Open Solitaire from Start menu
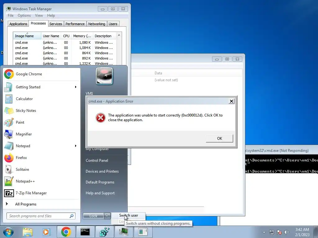 click(x=42, y=170)
